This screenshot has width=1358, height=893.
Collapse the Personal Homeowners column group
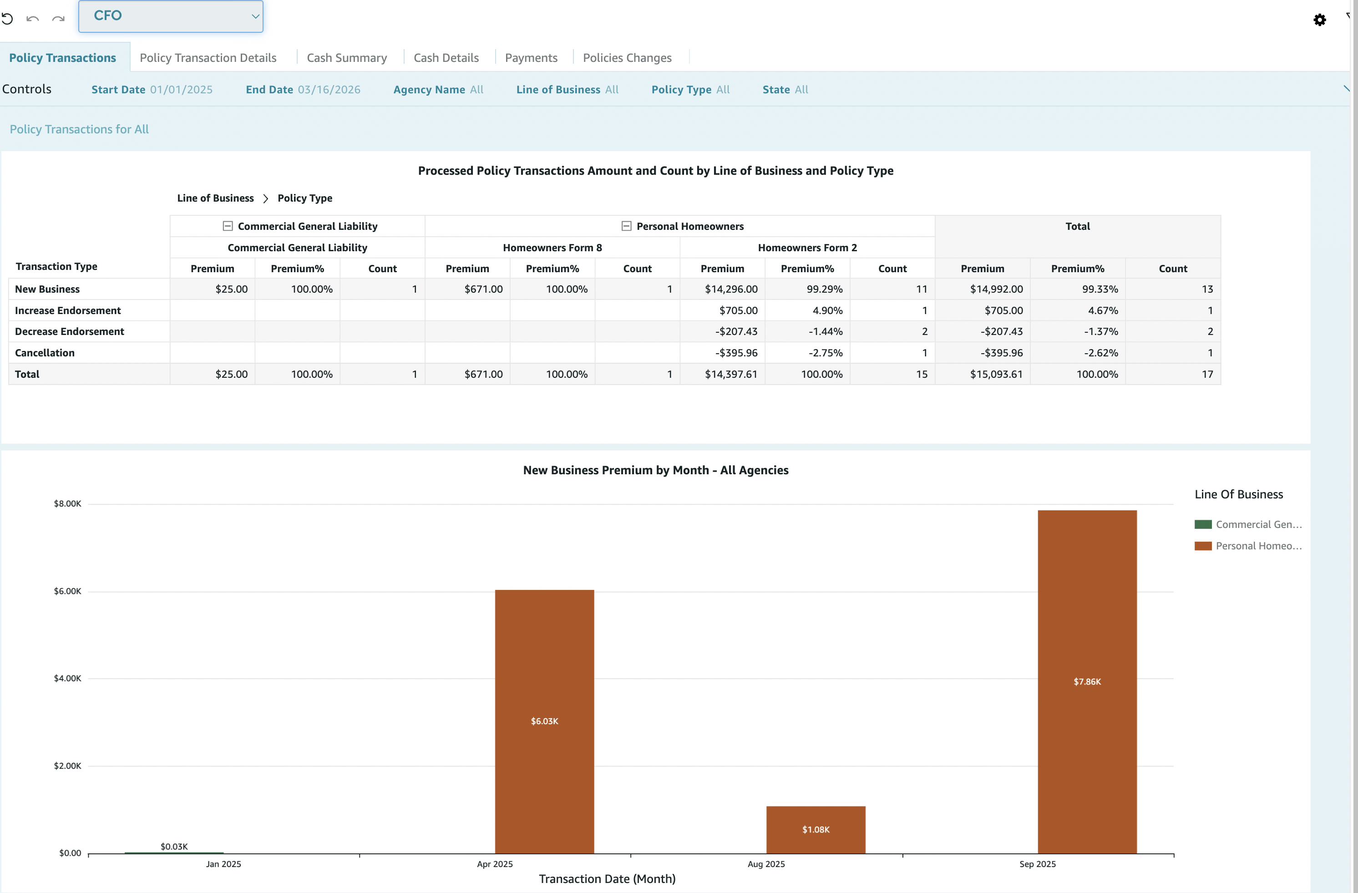click(626, 226)
